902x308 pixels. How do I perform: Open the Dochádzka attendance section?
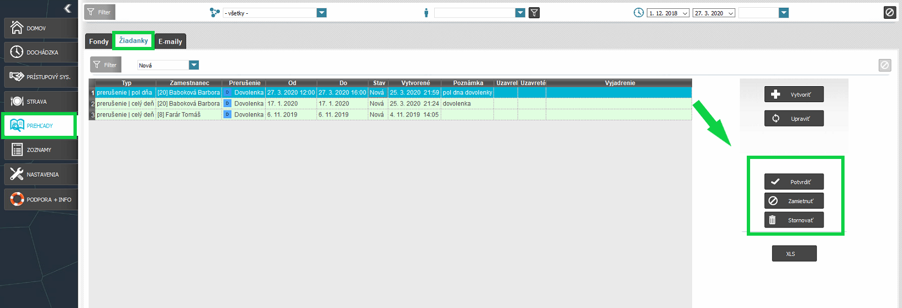[x=40, y=52]
